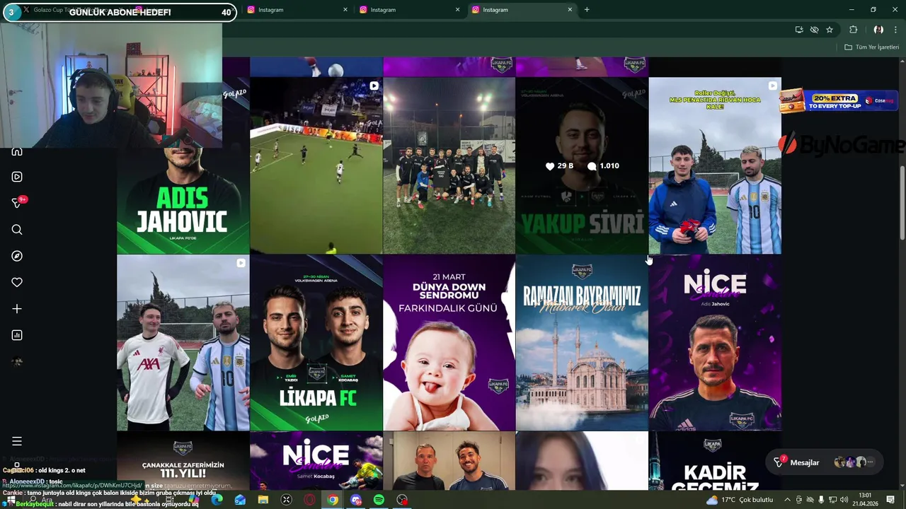Open Messages icon with the 9+ badge

[18, 203]
